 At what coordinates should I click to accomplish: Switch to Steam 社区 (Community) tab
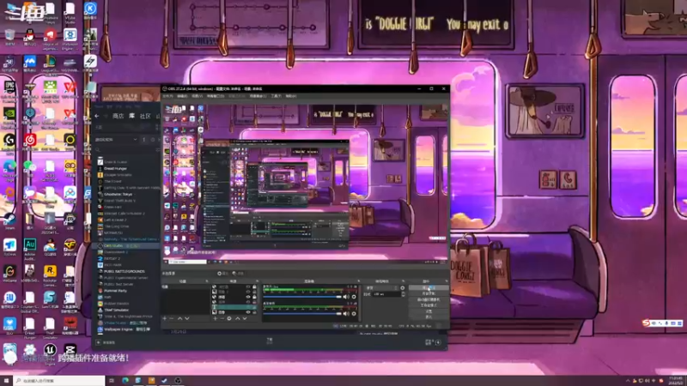(145, 116)
